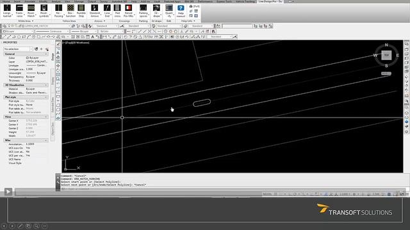The height and width of the screenshot is (230, 410).
Task: Click the pen annotation tool in presentation controls
Action: (x=20, y=226)
